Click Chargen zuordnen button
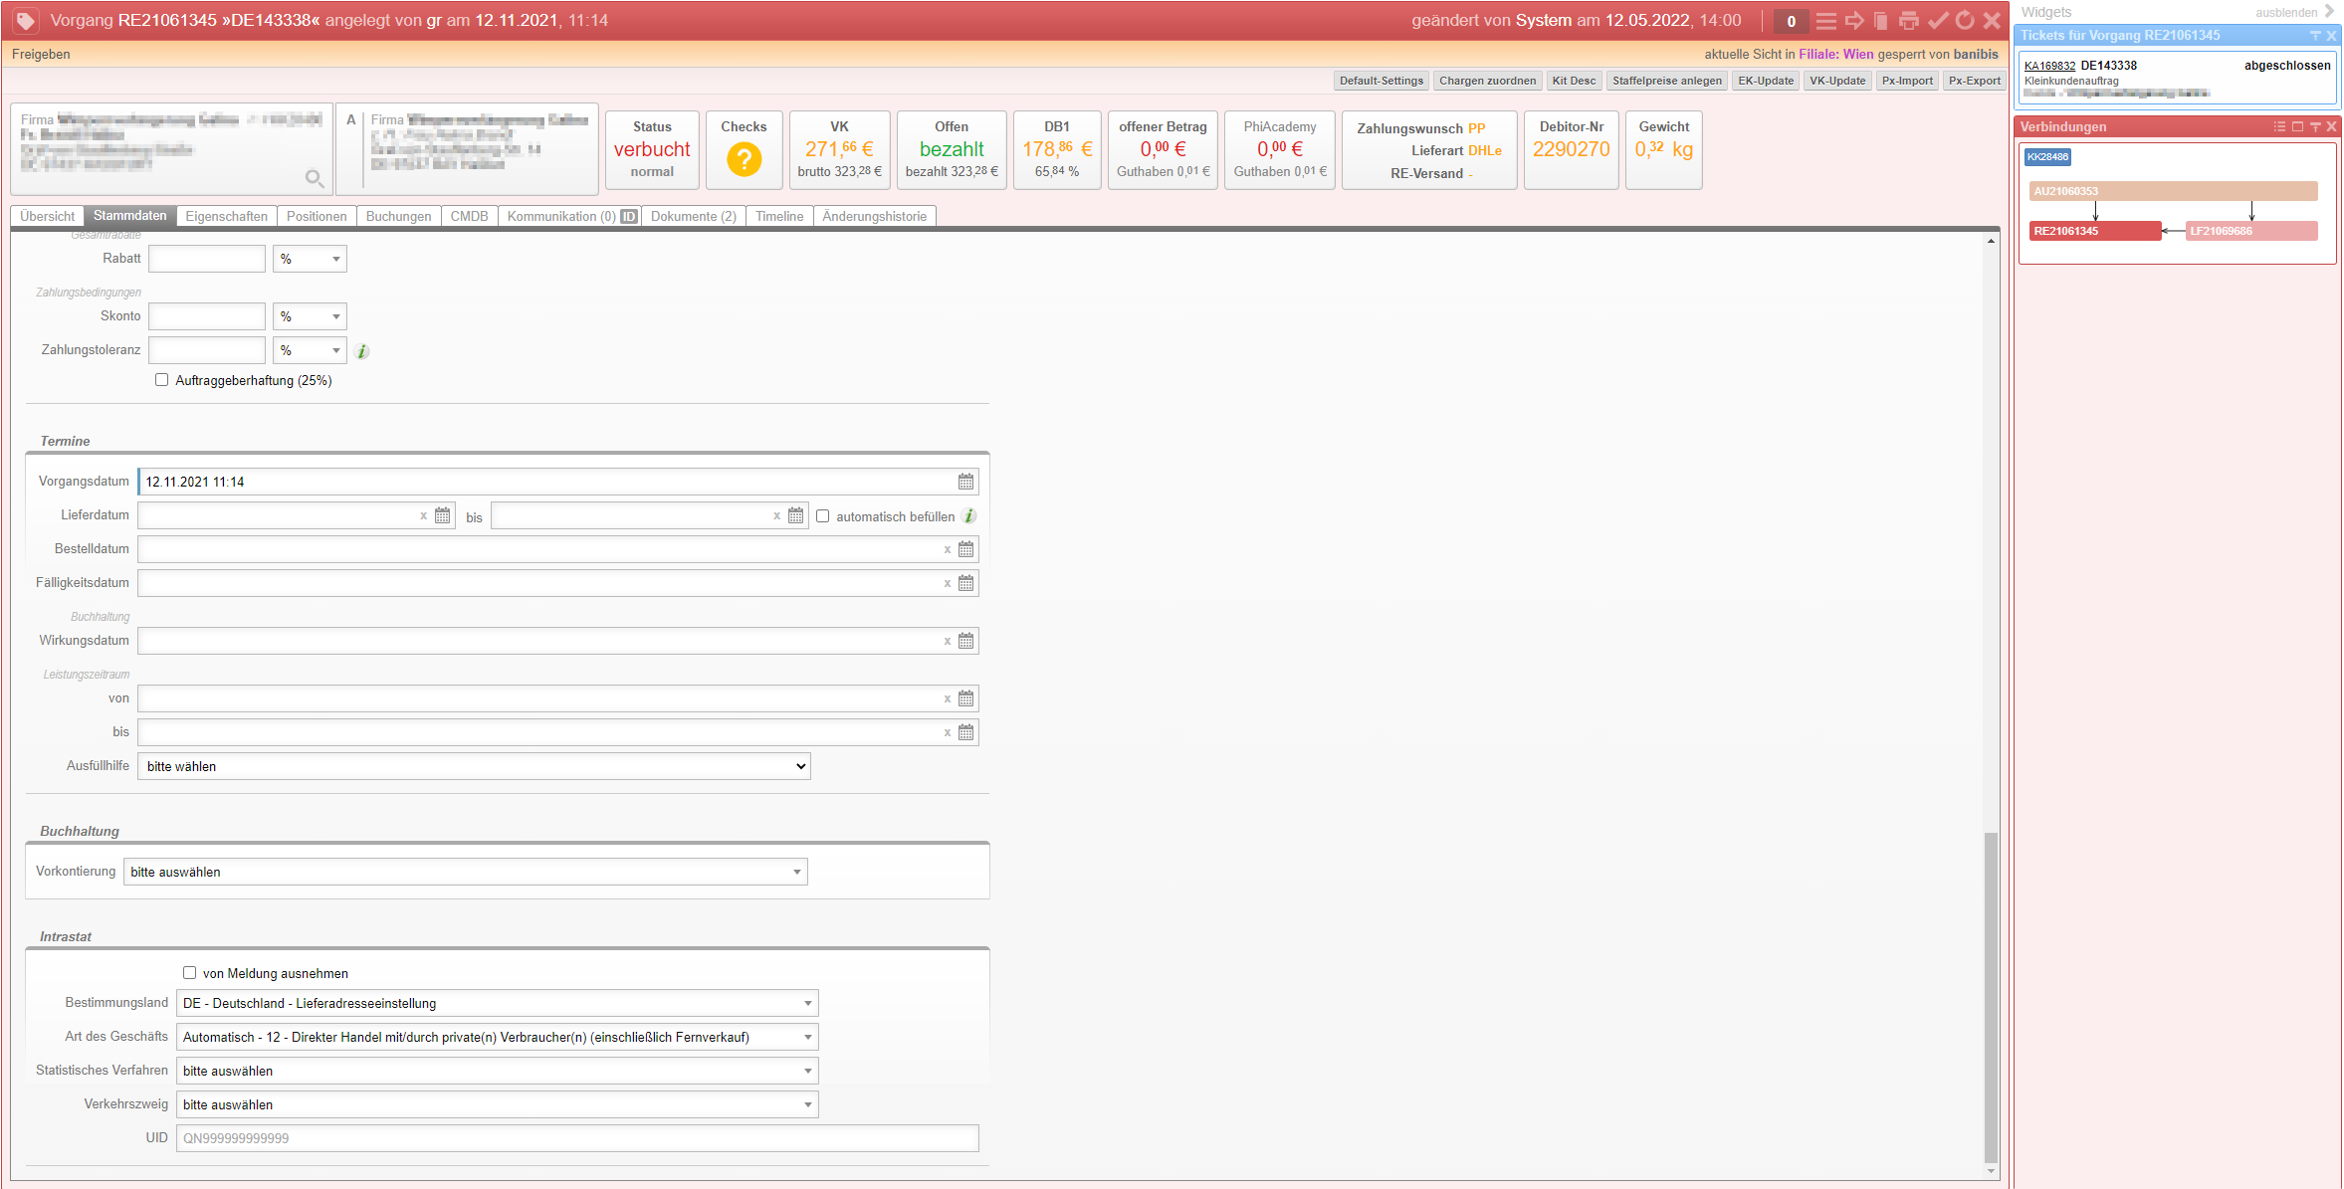Viewport: 2344px width, 1189px height. (1487, 81)
